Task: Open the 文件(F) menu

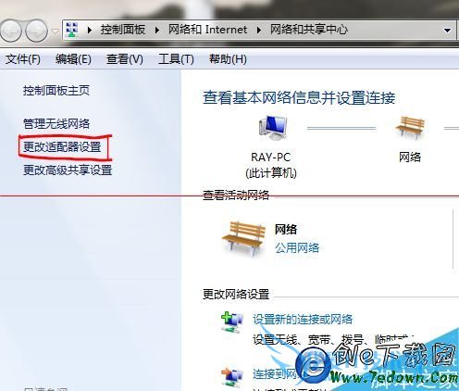Action: (x=23, y=58)
